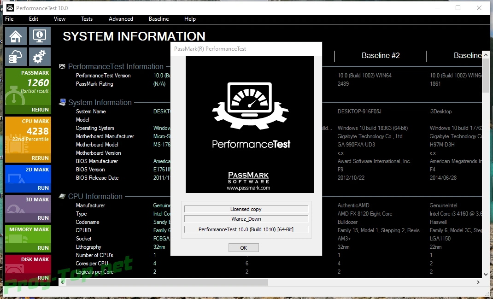Viewport: 493px width, 299px height.
Task: Run the 3D Mark test
Action: click(x=43, y=218)
